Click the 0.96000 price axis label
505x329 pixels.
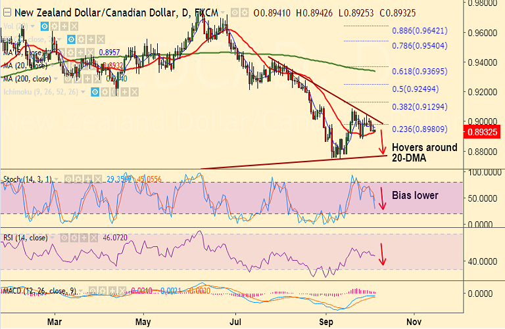tap(482, 33)
